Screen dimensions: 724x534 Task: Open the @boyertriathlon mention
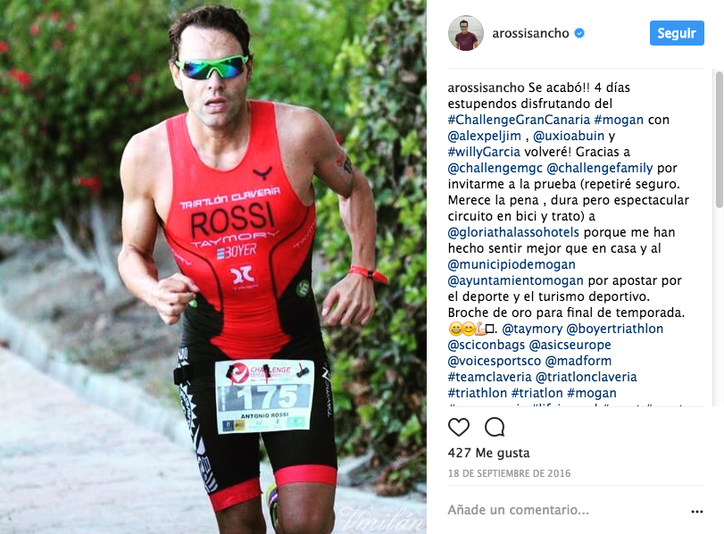click(614, 329)
